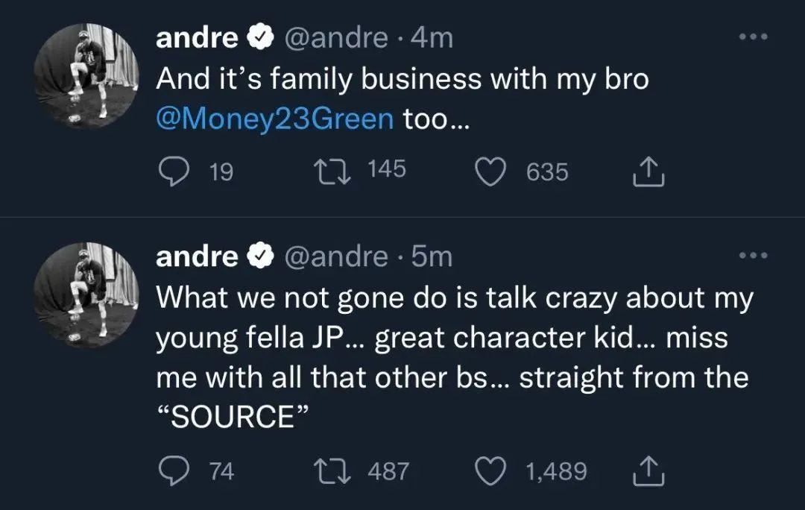Click the @andre handle on the 4m tweet
805x510 pixels.
[x=337, y=38]
